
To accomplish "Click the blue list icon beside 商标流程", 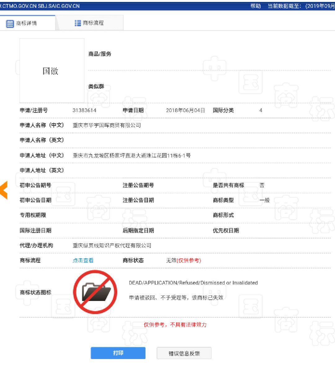I will [77, 22].
